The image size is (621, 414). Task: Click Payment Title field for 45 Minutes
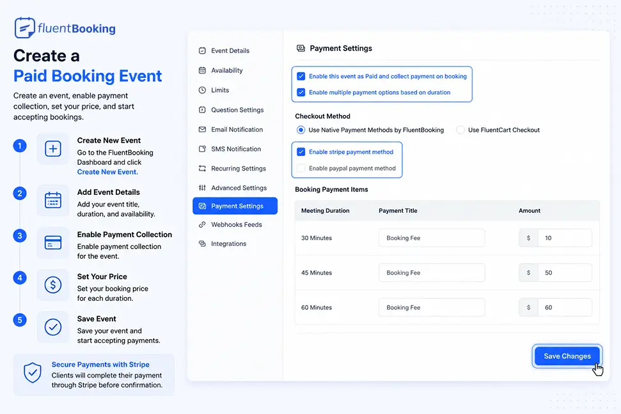pyautogui.click(x=432, y=273)
